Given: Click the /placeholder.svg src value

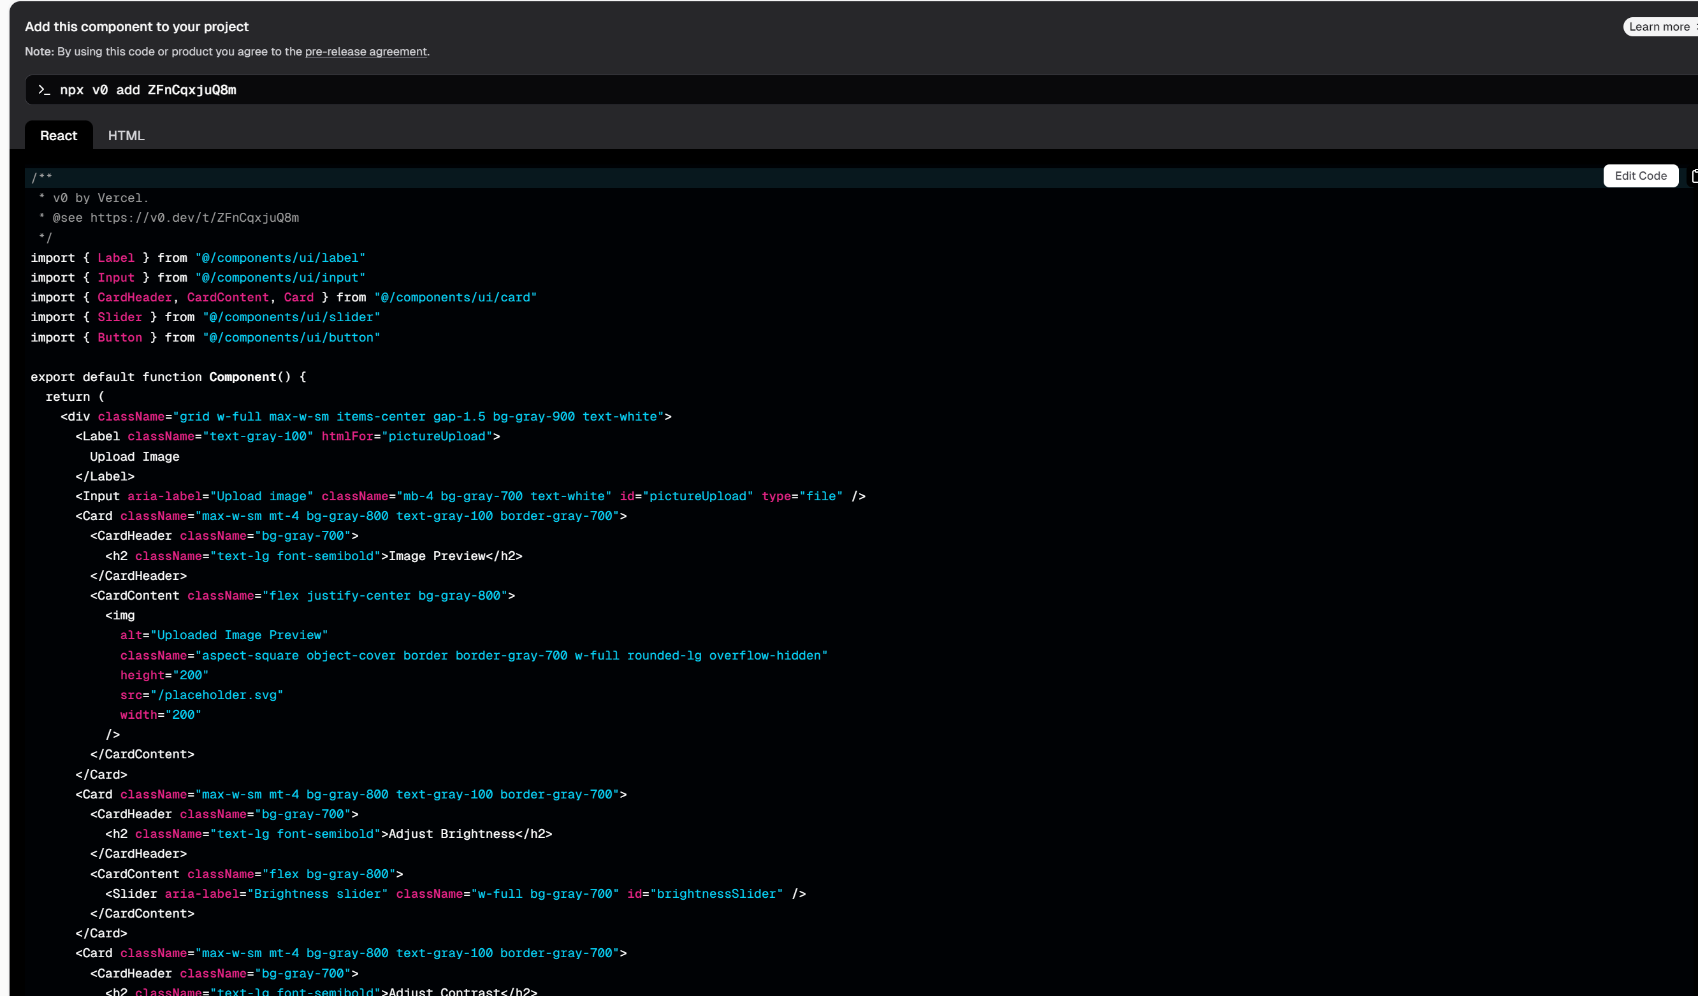Looking at the screenshot, I should pos(217,695).
